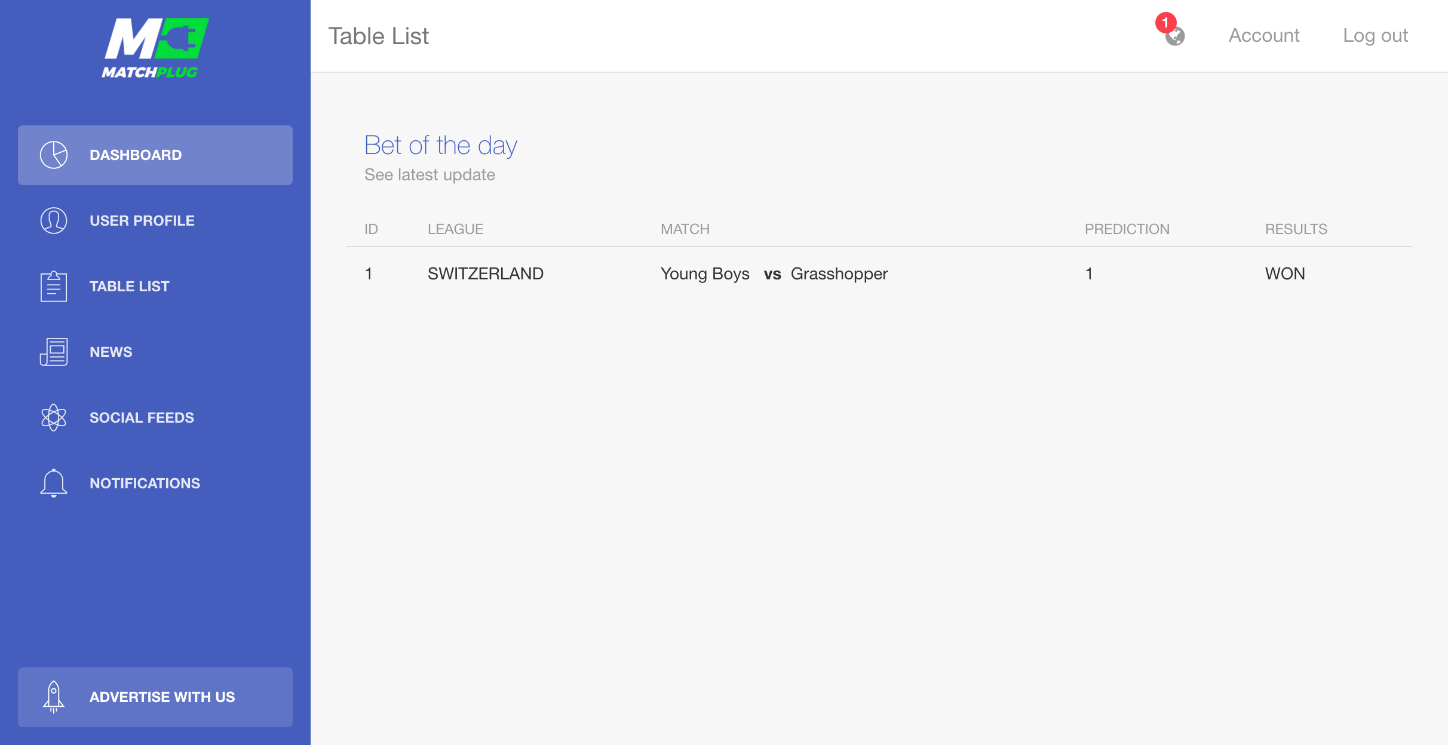Open the globe notifications icon in header
Viewport: 1448px width, 745px height.
[x=1175, y=36]
